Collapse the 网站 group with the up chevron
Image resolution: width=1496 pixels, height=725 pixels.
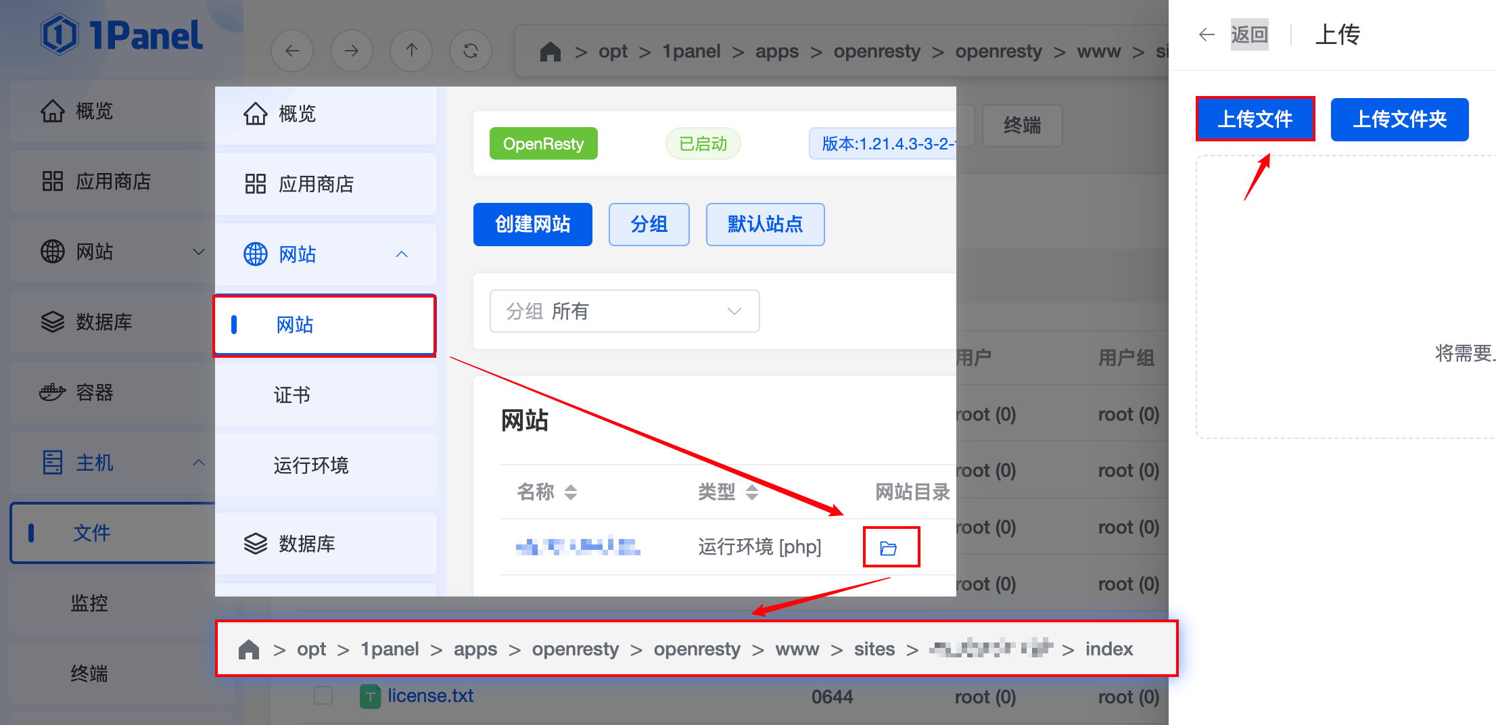click(x=402, y=254)
